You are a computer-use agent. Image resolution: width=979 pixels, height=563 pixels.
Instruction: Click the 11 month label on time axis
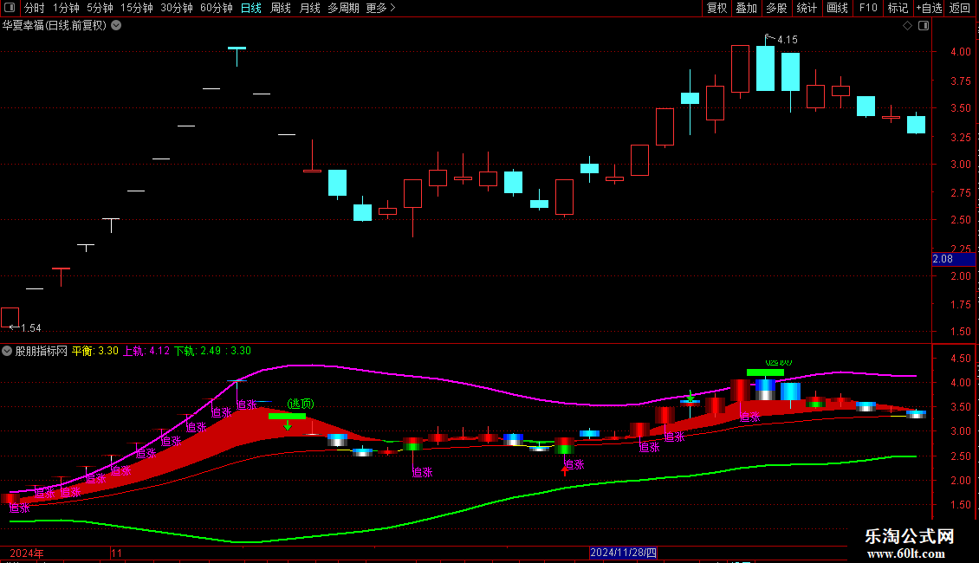tap(117, 553)
